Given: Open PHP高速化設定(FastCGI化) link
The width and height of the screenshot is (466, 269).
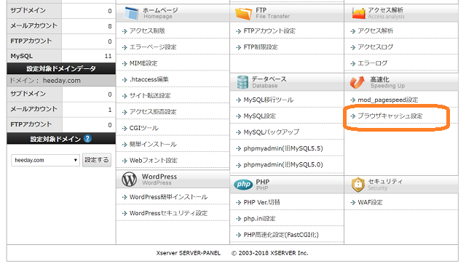Looking at the screenshot, I should 281,235.
